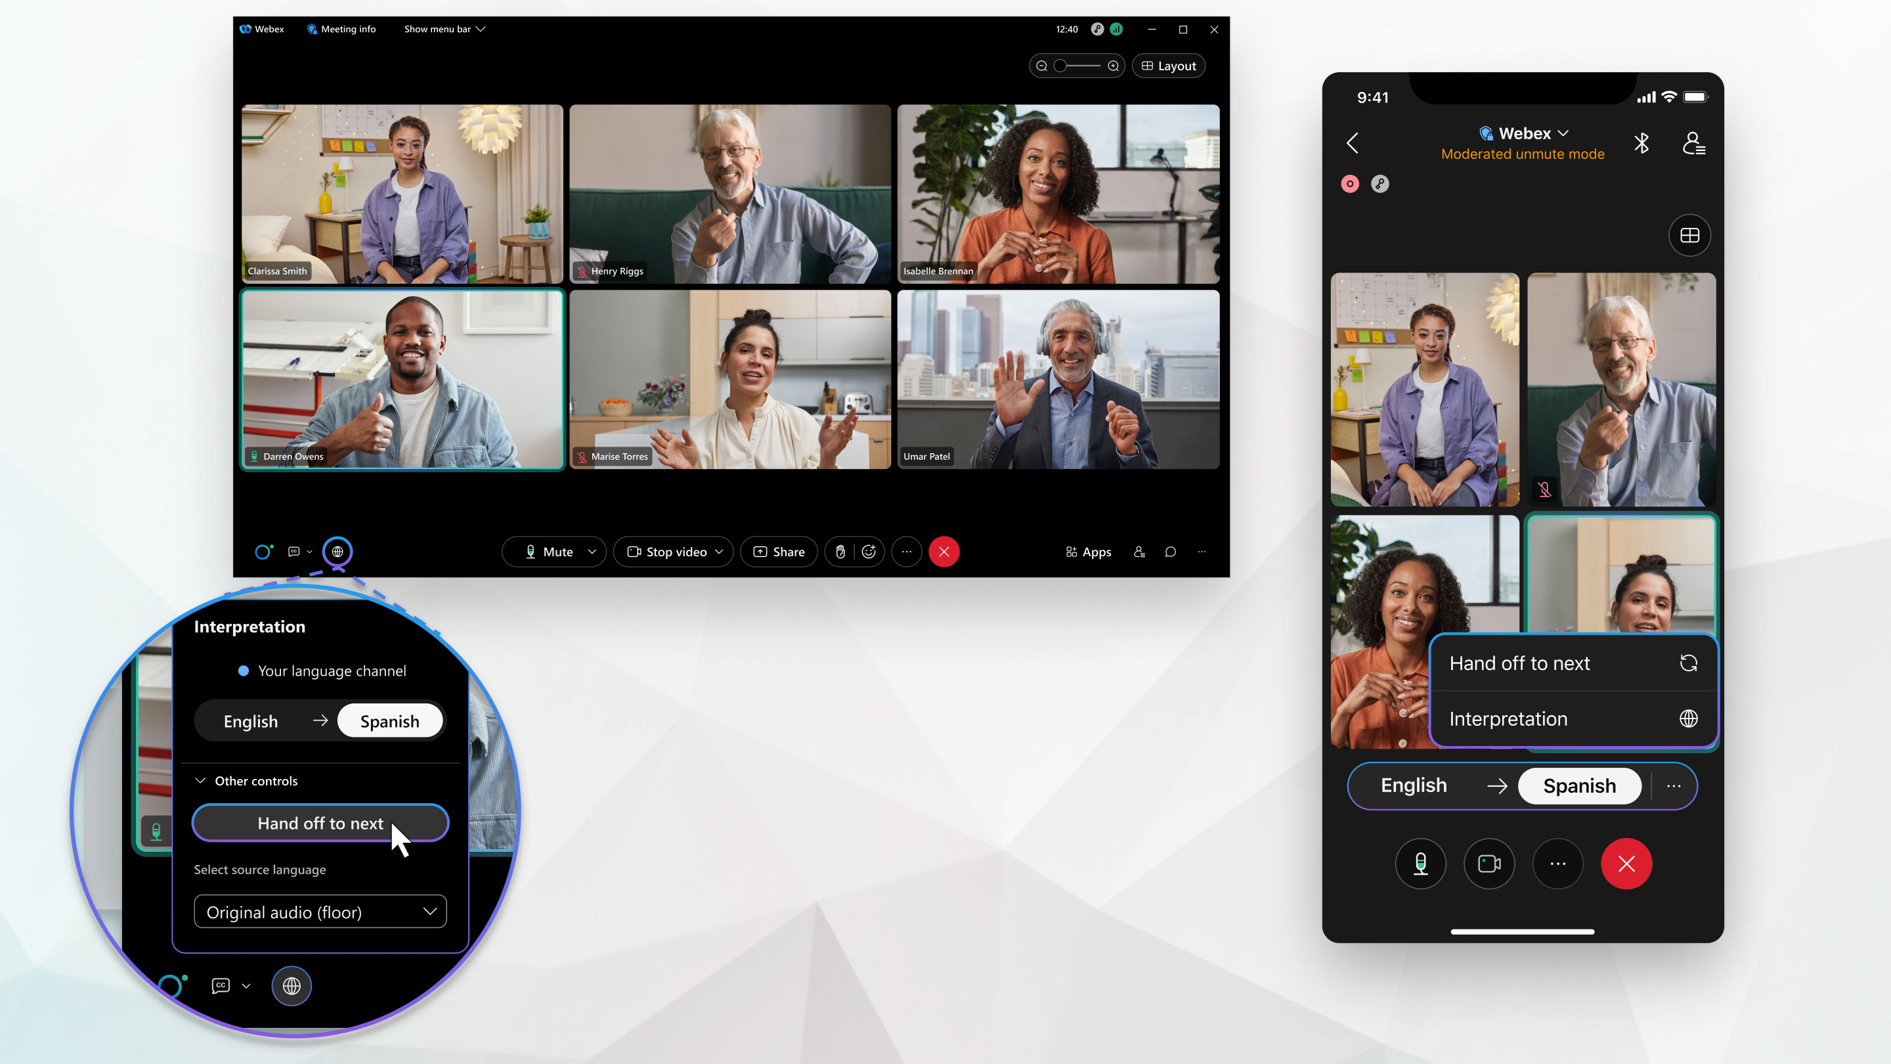Click the layout grid icon on mobile
The image size is (1891, 1064).
tap(1688, 235)
